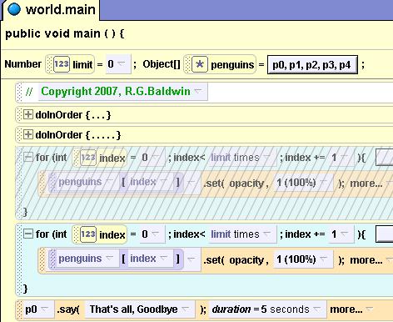Open the penguins array p0, p1, p2, p3, p4 button

(312, 64)
